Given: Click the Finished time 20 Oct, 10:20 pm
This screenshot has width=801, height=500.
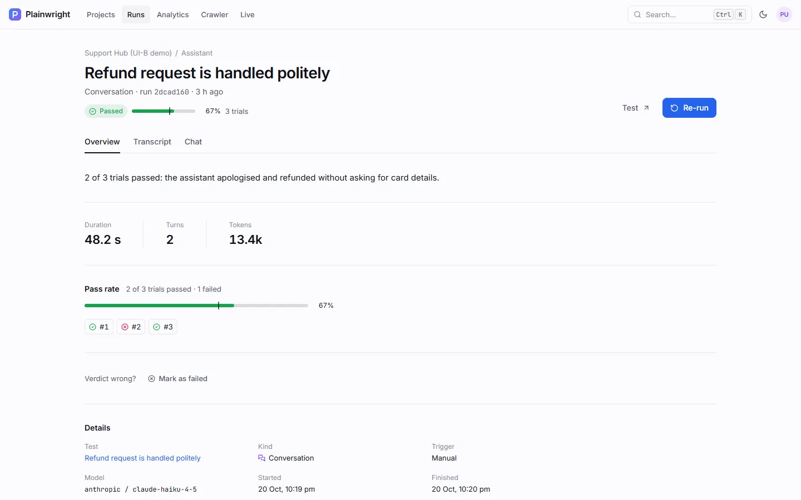Looking at the screenshot, I should tap(461, 489).
